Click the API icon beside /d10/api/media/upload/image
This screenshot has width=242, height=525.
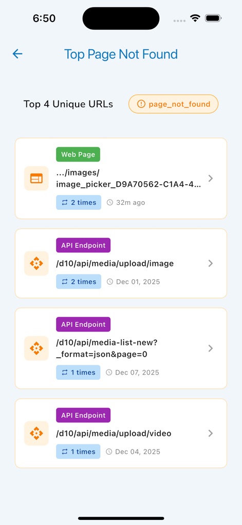pyautogui.click(x=36, y=263)
